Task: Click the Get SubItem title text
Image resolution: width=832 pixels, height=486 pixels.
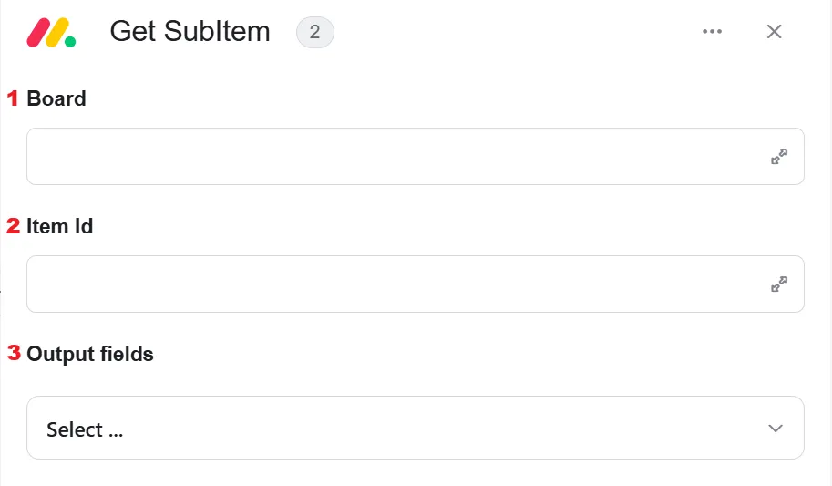Action: click(x=190, y=31)
